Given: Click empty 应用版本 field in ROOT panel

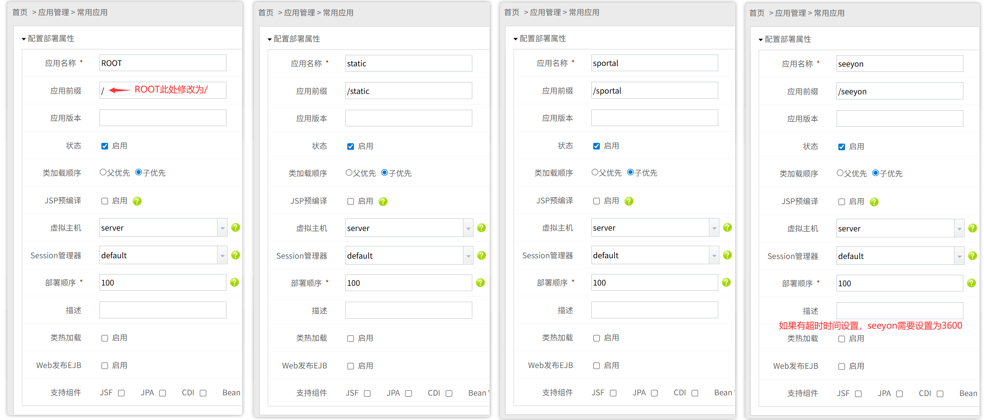Looking at the screenshot, I should [x=163, y=118].
